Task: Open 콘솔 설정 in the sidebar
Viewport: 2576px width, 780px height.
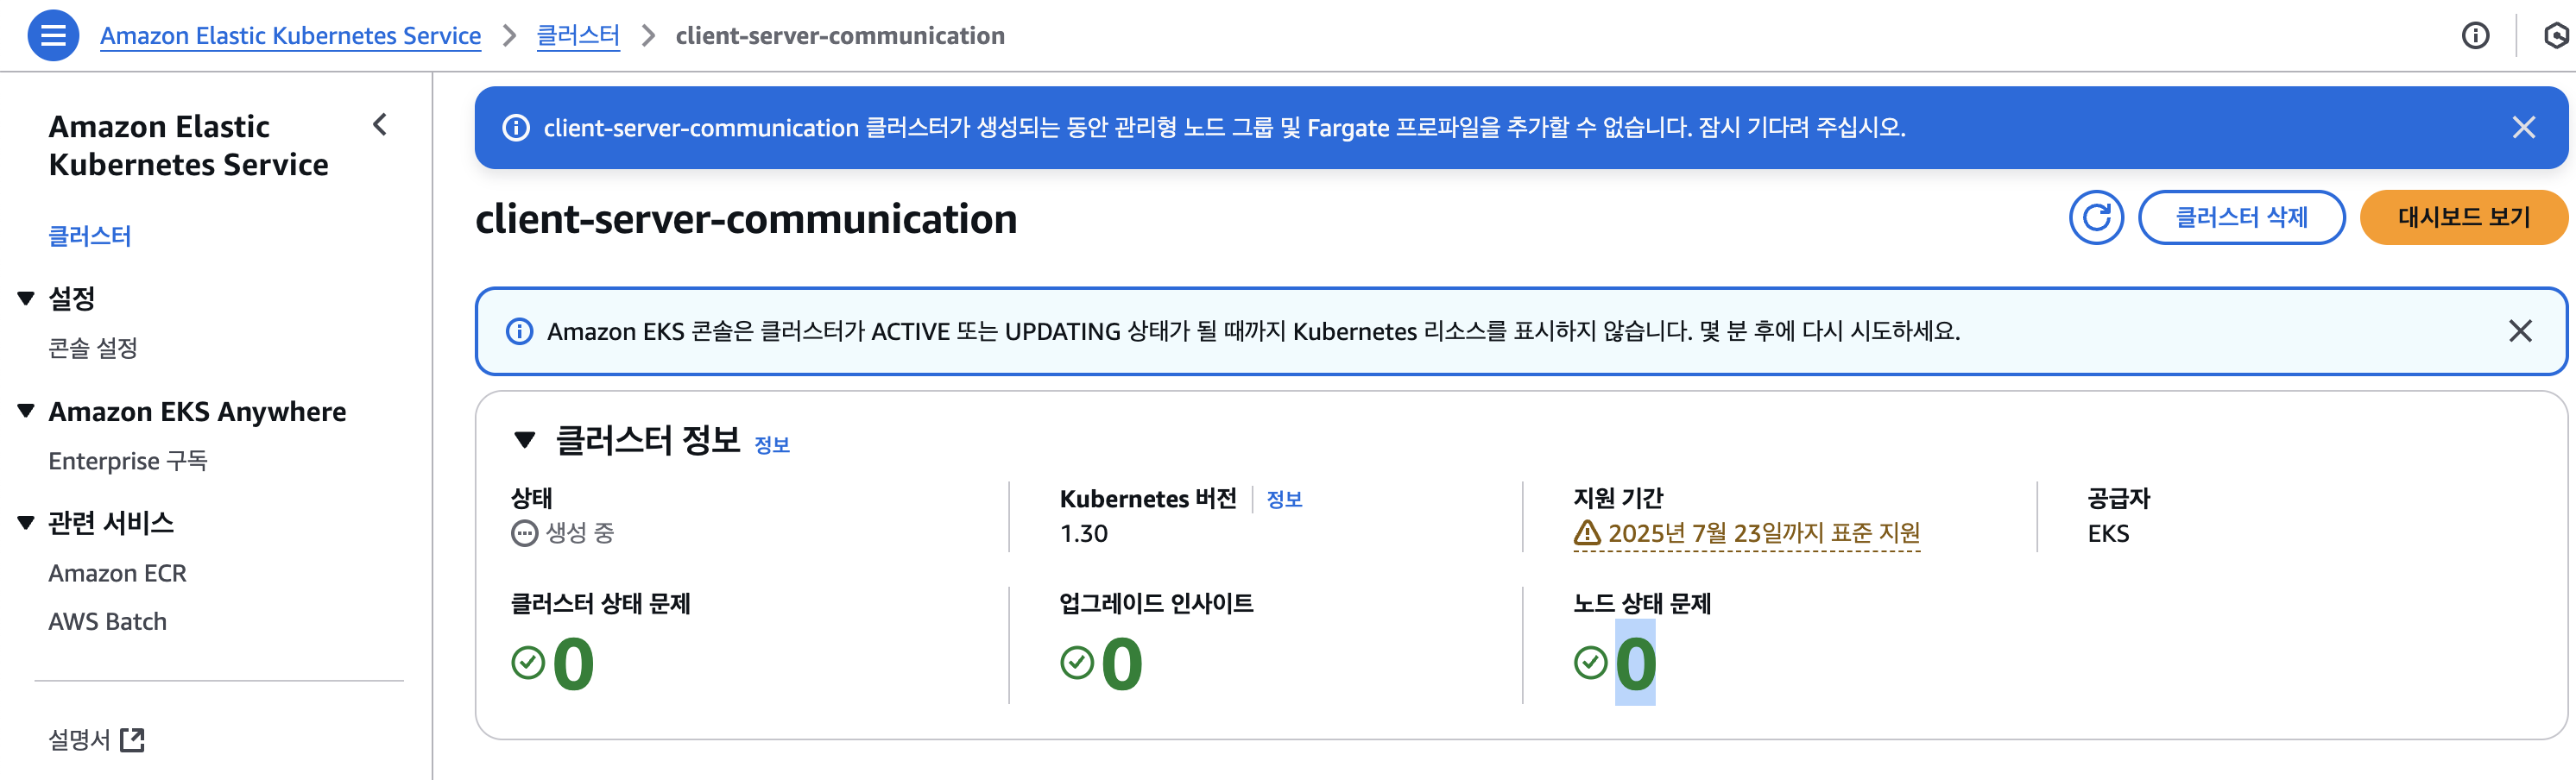Action: tap(93, 348)
